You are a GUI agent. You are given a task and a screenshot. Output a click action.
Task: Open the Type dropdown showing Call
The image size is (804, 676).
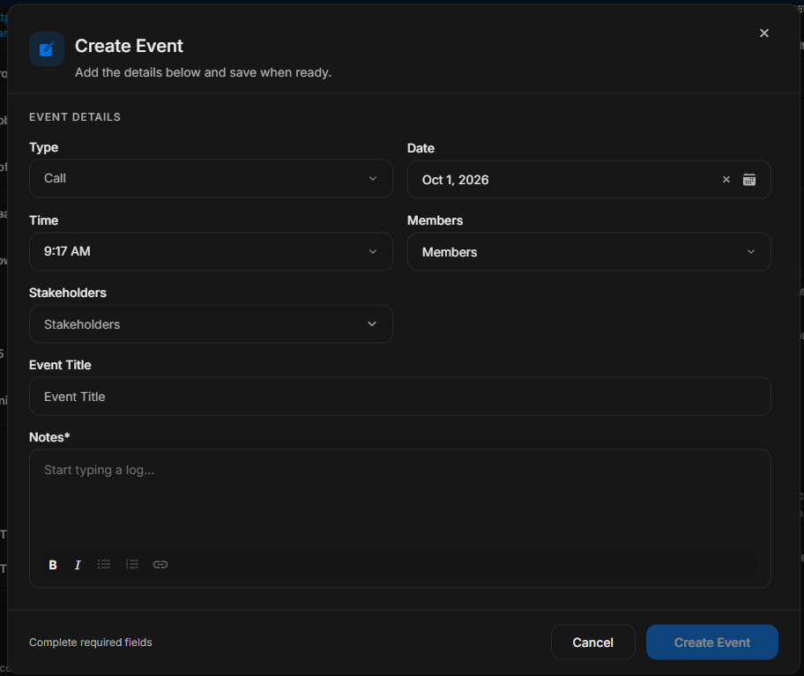pyautogui.click(x=211, y=178)
